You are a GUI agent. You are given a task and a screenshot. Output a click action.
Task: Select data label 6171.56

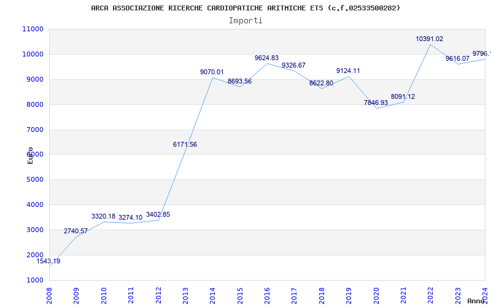[185, 144]
